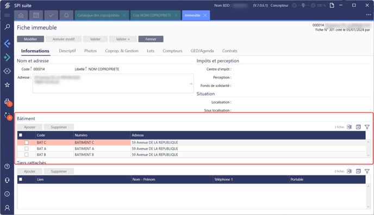Open help question mark icon
The width and height of the screenshot is (374, 215).
[x=7, y=166]
